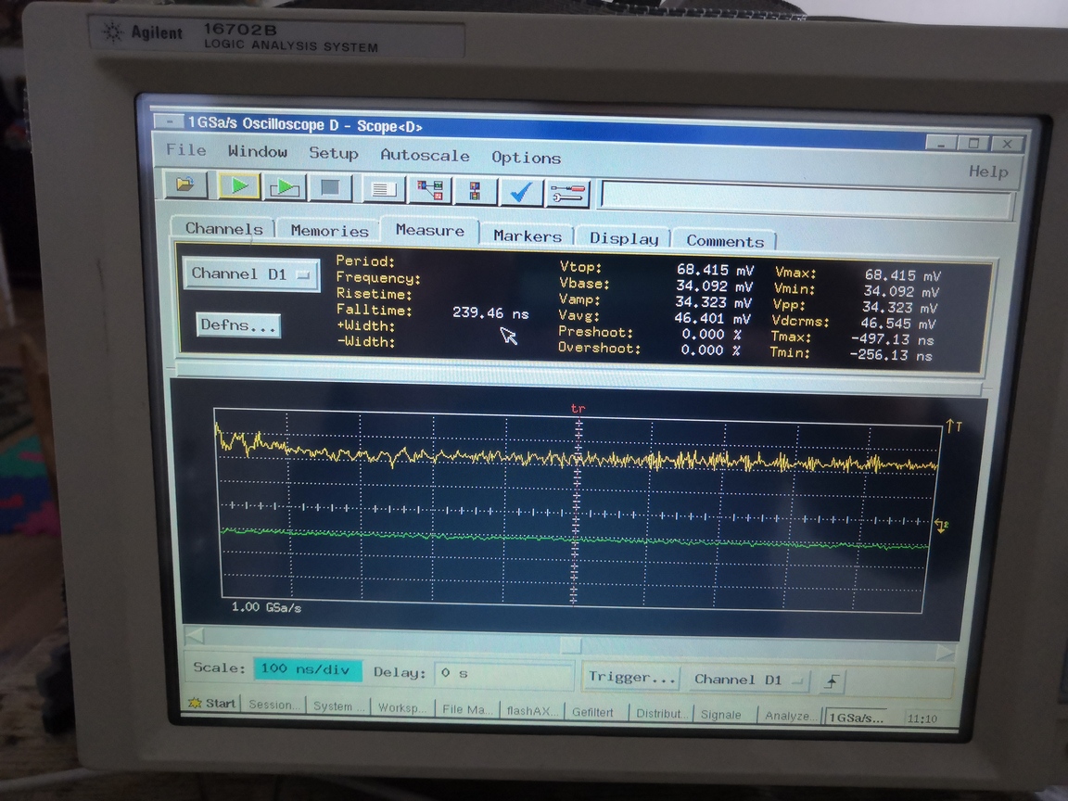
Task: Stop acquisition with the gray square button
Action: click(x=330, y=188)
